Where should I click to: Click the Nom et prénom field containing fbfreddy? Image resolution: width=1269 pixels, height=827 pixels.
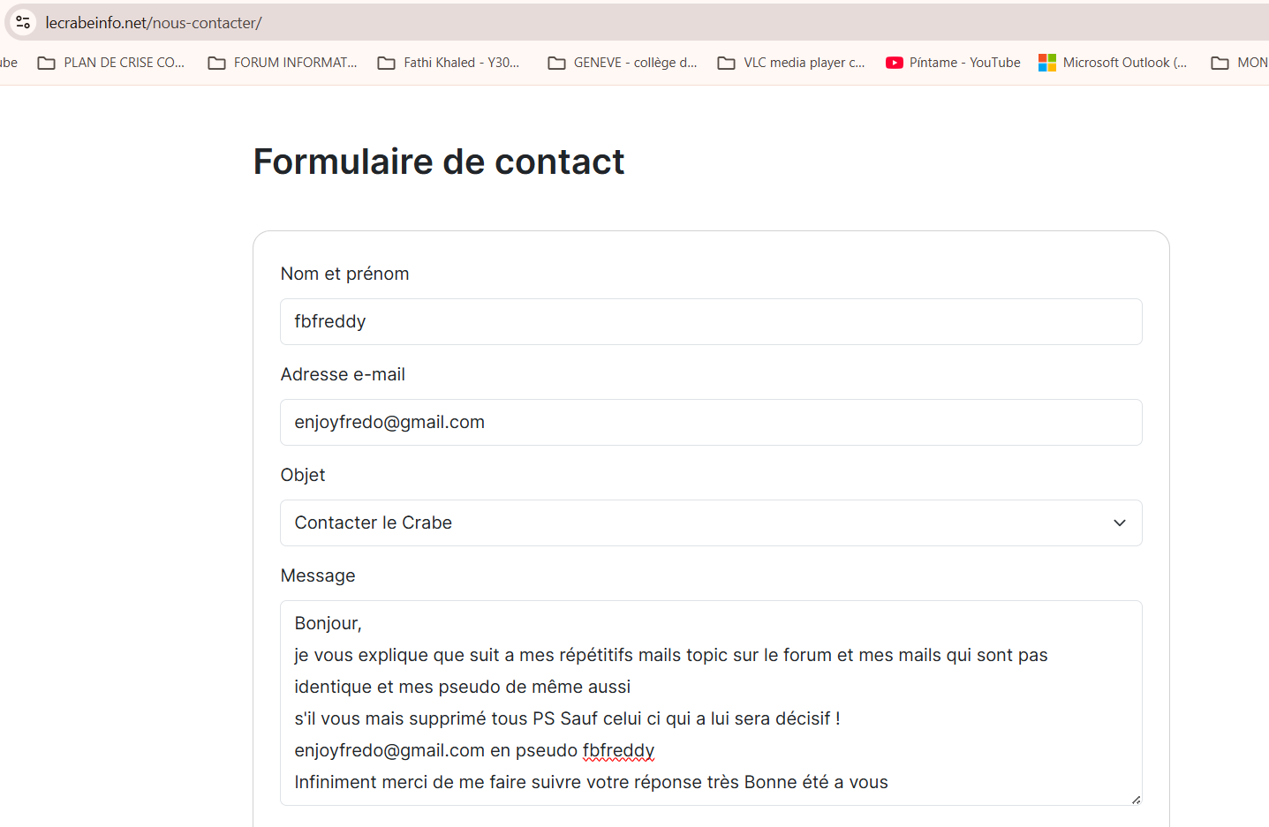pyautogui.click(x=711, y=321)
